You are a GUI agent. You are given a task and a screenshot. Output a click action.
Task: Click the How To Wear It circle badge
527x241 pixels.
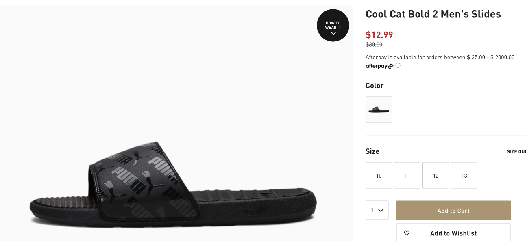click(x=333, y=25)
